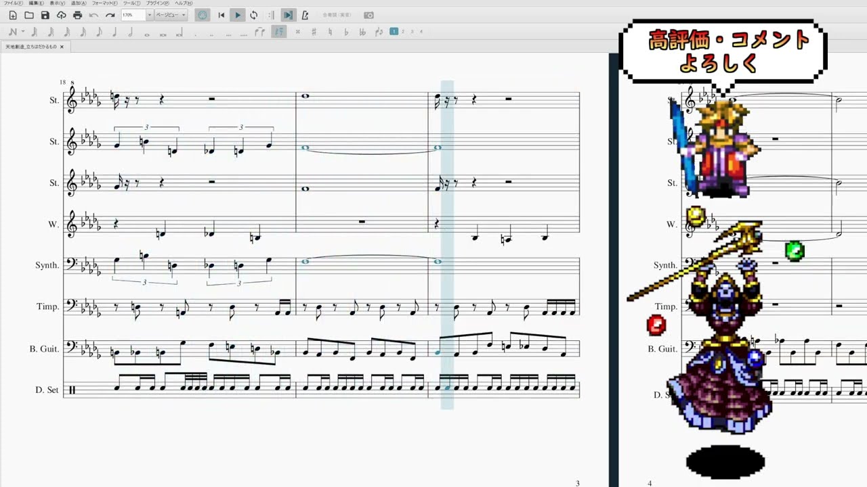Expand the page view mode dropdown
867x487 pixels.
[x=183, y=15]
